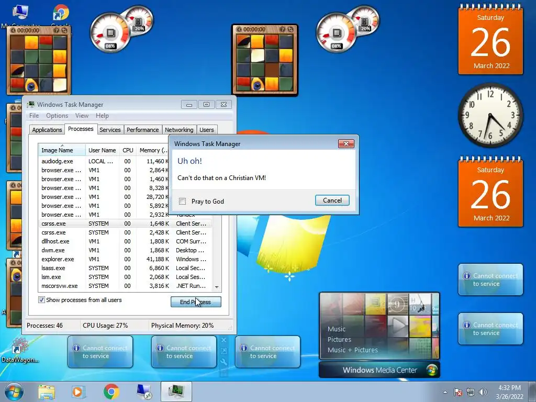536x402 pixels.
Task: Click Cancel in the Uh oh dialog
Action: point(332,200)
